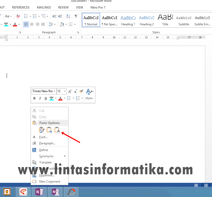Pick the Keep Text Only paste option
The height and width of the screenshot is (197, 212).
(x=57, y=130)
